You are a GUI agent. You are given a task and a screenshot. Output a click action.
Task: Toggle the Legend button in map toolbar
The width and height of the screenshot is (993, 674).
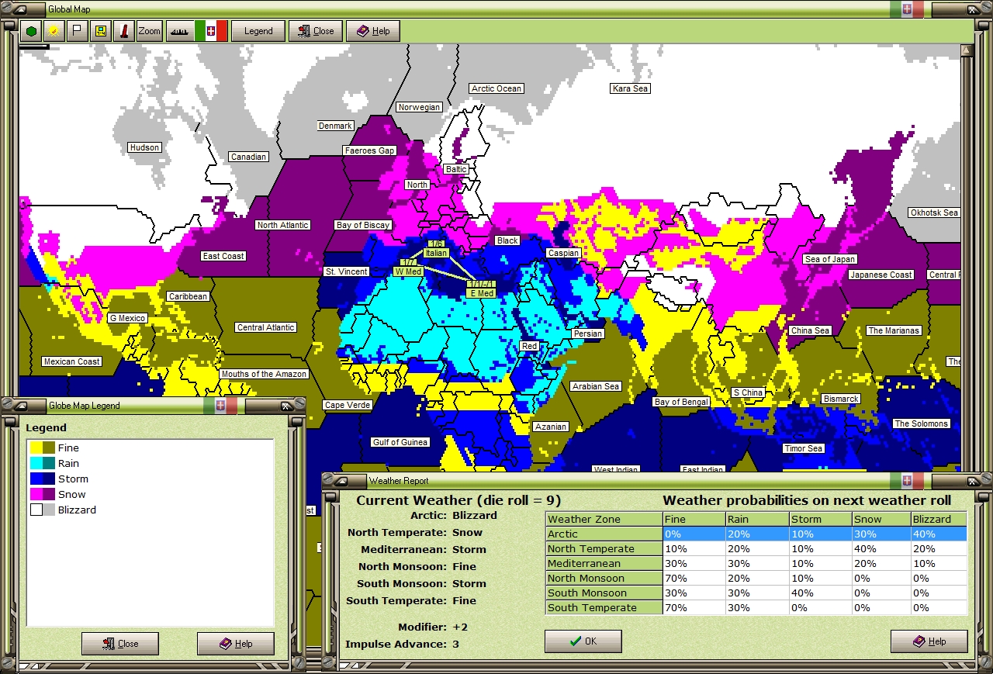[x=258, y=31]
